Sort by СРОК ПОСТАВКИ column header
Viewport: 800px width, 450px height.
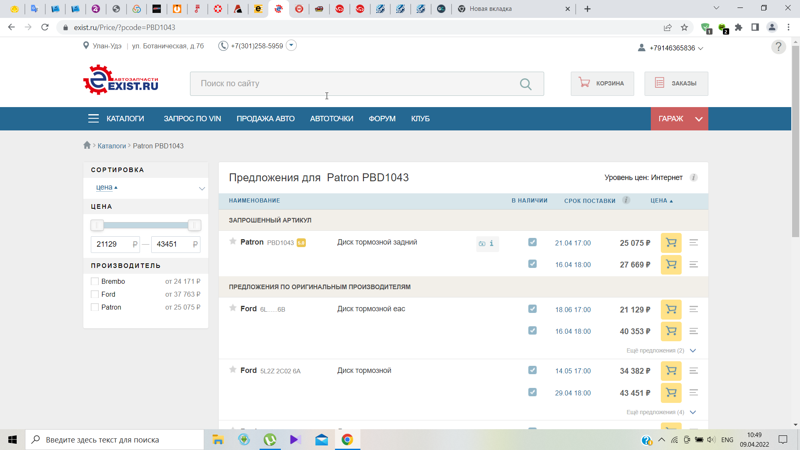point(590,201)
